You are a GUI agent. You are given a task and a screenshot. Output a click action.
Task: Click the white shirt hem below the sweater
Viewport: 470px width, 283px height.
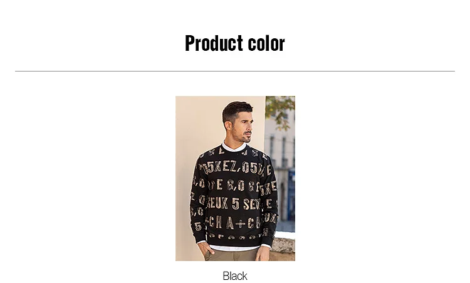(234, 248)
